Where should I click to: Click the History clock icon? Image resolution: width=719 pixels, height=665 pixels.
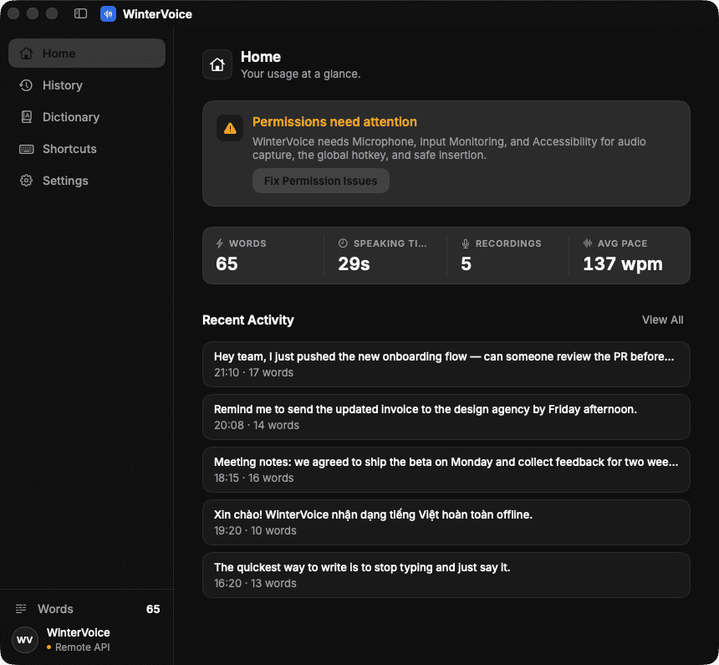26,85
